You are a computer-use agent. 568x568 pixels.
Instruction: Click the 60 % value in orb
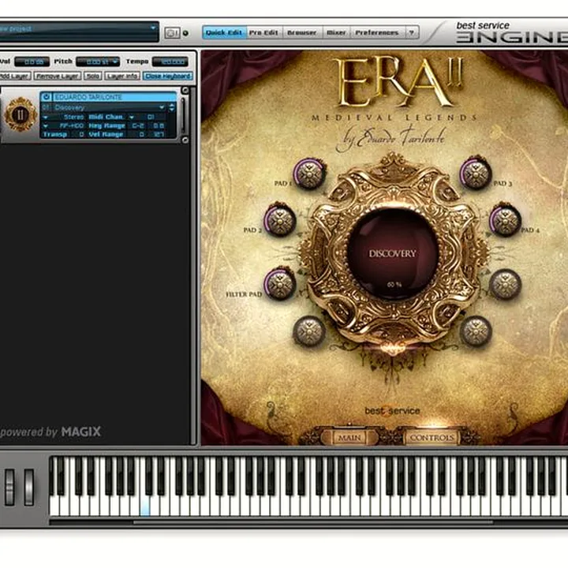(394, 285)
